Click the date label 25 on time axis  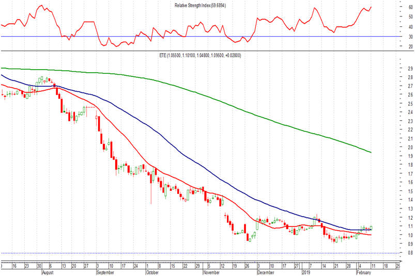click(398, 266)
